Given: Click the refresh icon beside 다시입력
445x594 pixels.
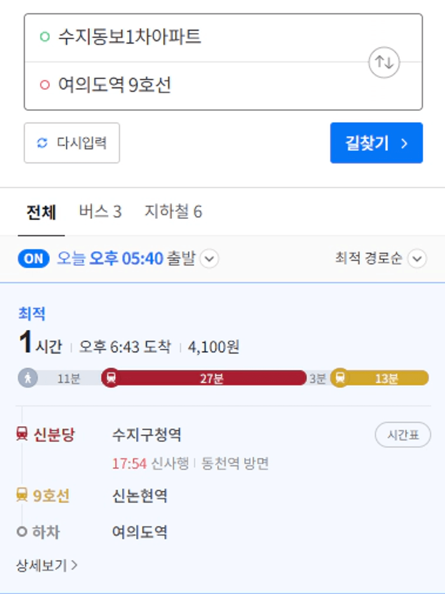Looking at the screenshot, I should click(x=42, y=143).
